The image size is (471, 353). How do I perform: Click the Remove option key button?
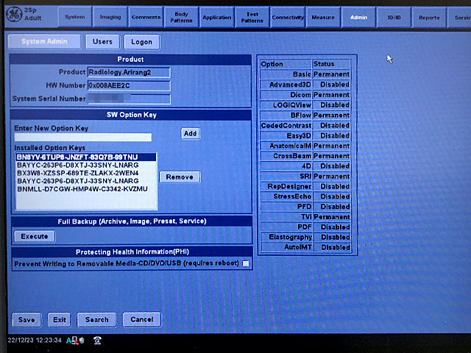(180, 177)
